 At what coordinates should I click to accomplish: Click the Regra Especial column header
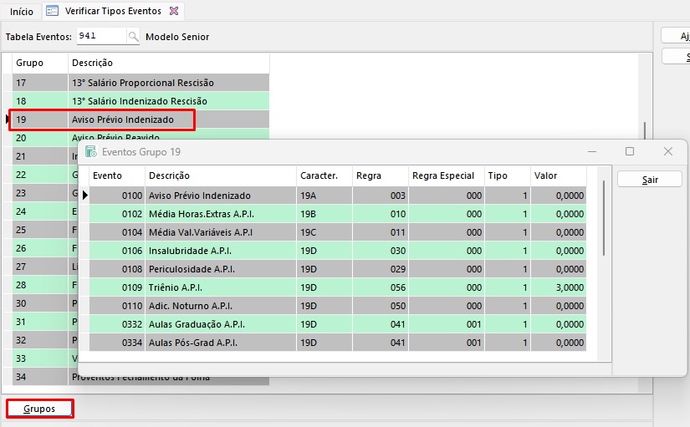click(x=447, y=176)
